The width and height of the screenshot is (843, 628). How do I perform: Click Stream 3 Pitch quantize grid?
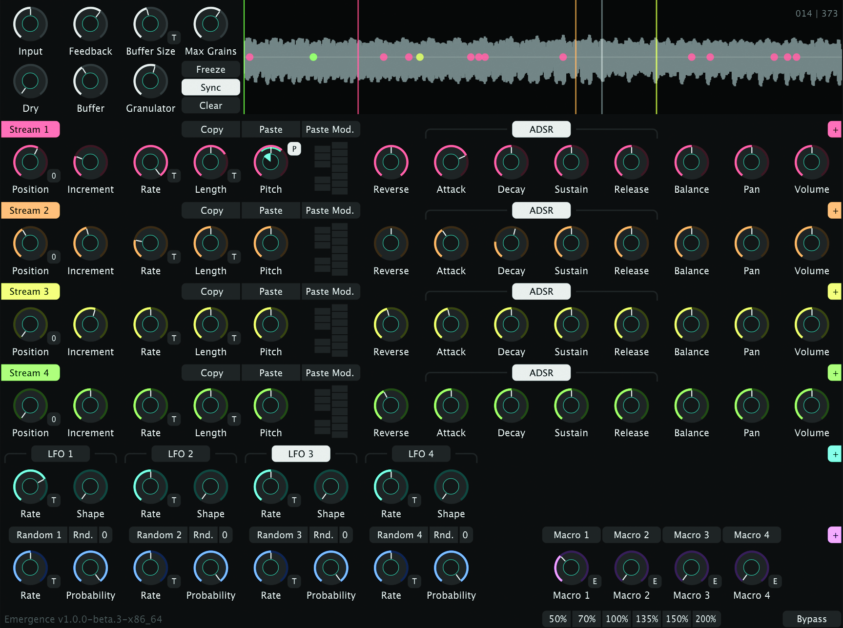(x=331, y=330)
